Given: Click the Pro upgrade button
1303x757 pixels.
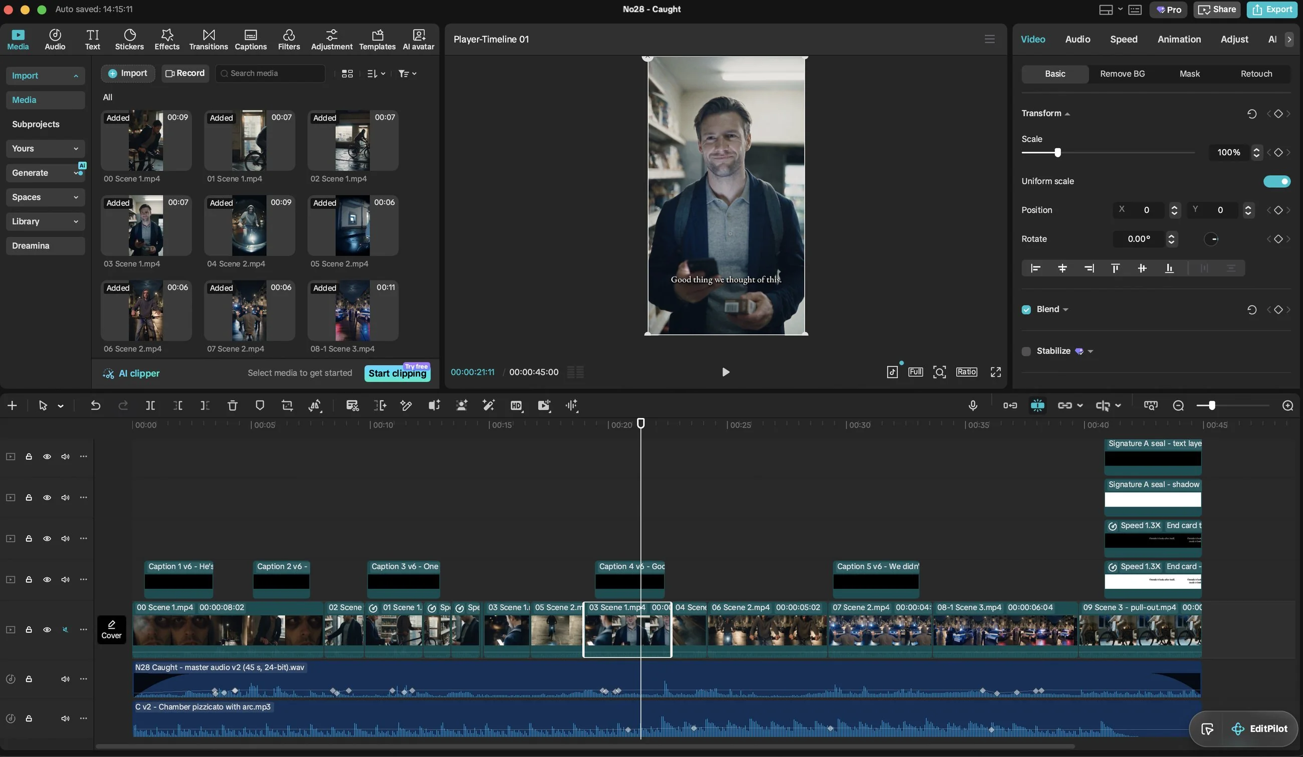Looking at the screenshot, I should coord(1169,10).
